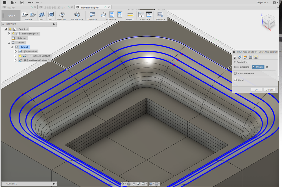
Task: Click the Post Process G1 G2 icon
Action: point(112,15)
